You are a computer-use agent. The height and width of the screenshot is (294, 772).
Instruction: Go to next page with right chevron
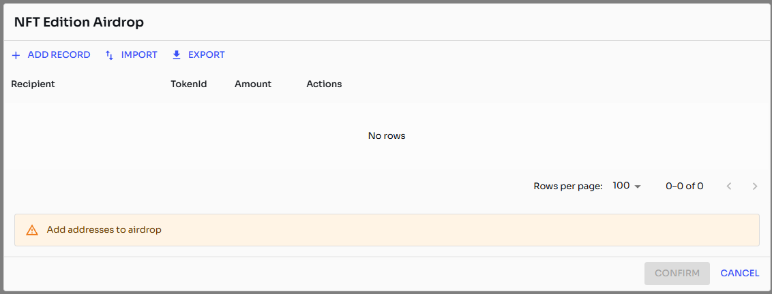pyautogui.click(x=754, y=186)
